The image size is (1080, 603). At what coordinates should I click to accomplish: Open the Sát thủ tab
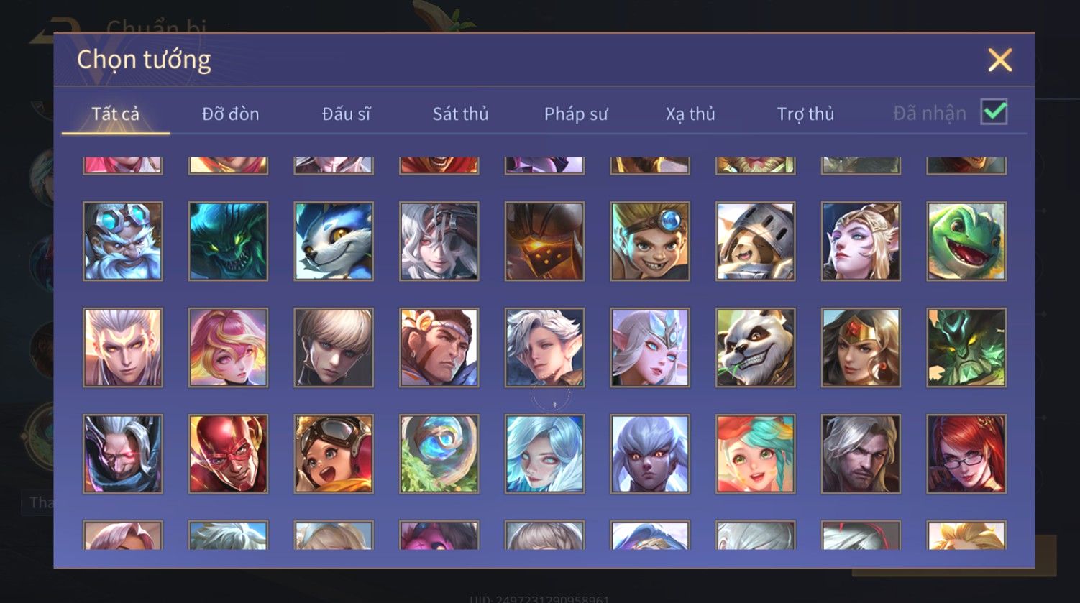click(460, 114)
